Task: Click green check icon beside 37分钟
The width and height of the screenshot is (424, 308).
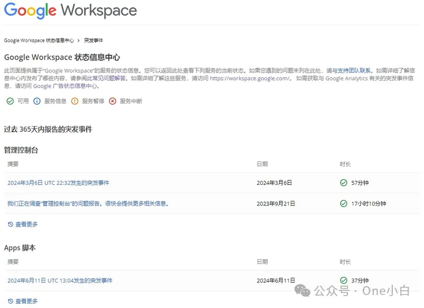Action: pyautogui.click(x=344, y=280)
